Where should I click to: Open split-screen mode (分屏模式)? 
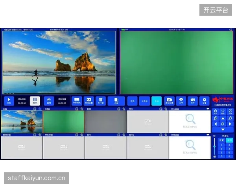coord(77,101)
